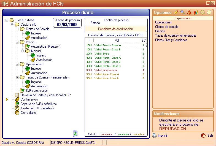This screenshot has width=216, height=146.
Task: Click the Ingreso icon under Operaciones
Action: (28, 69)
